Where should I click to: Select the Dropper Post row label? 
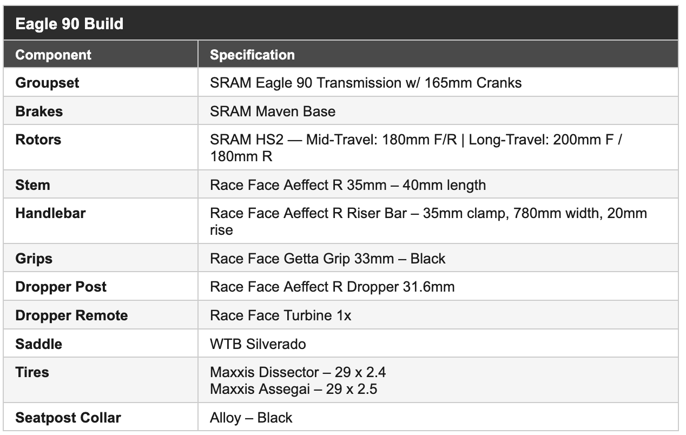pyautogui.click(x=61, y=287)
